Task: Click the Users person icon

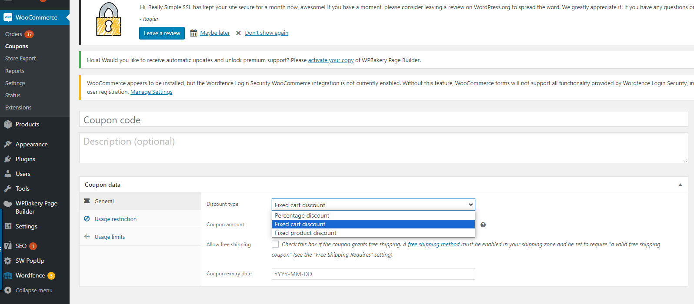Action: [x=8, y=174]
